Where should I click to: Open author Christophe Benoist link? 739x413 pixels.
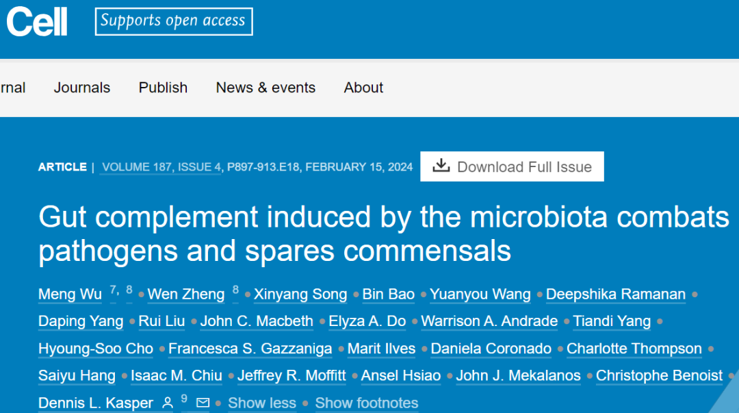coord(659,376)
